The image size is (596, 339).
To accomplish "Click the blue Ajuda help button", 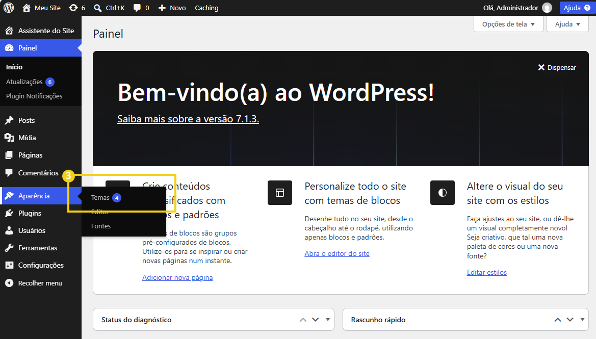I will [577, 8].
